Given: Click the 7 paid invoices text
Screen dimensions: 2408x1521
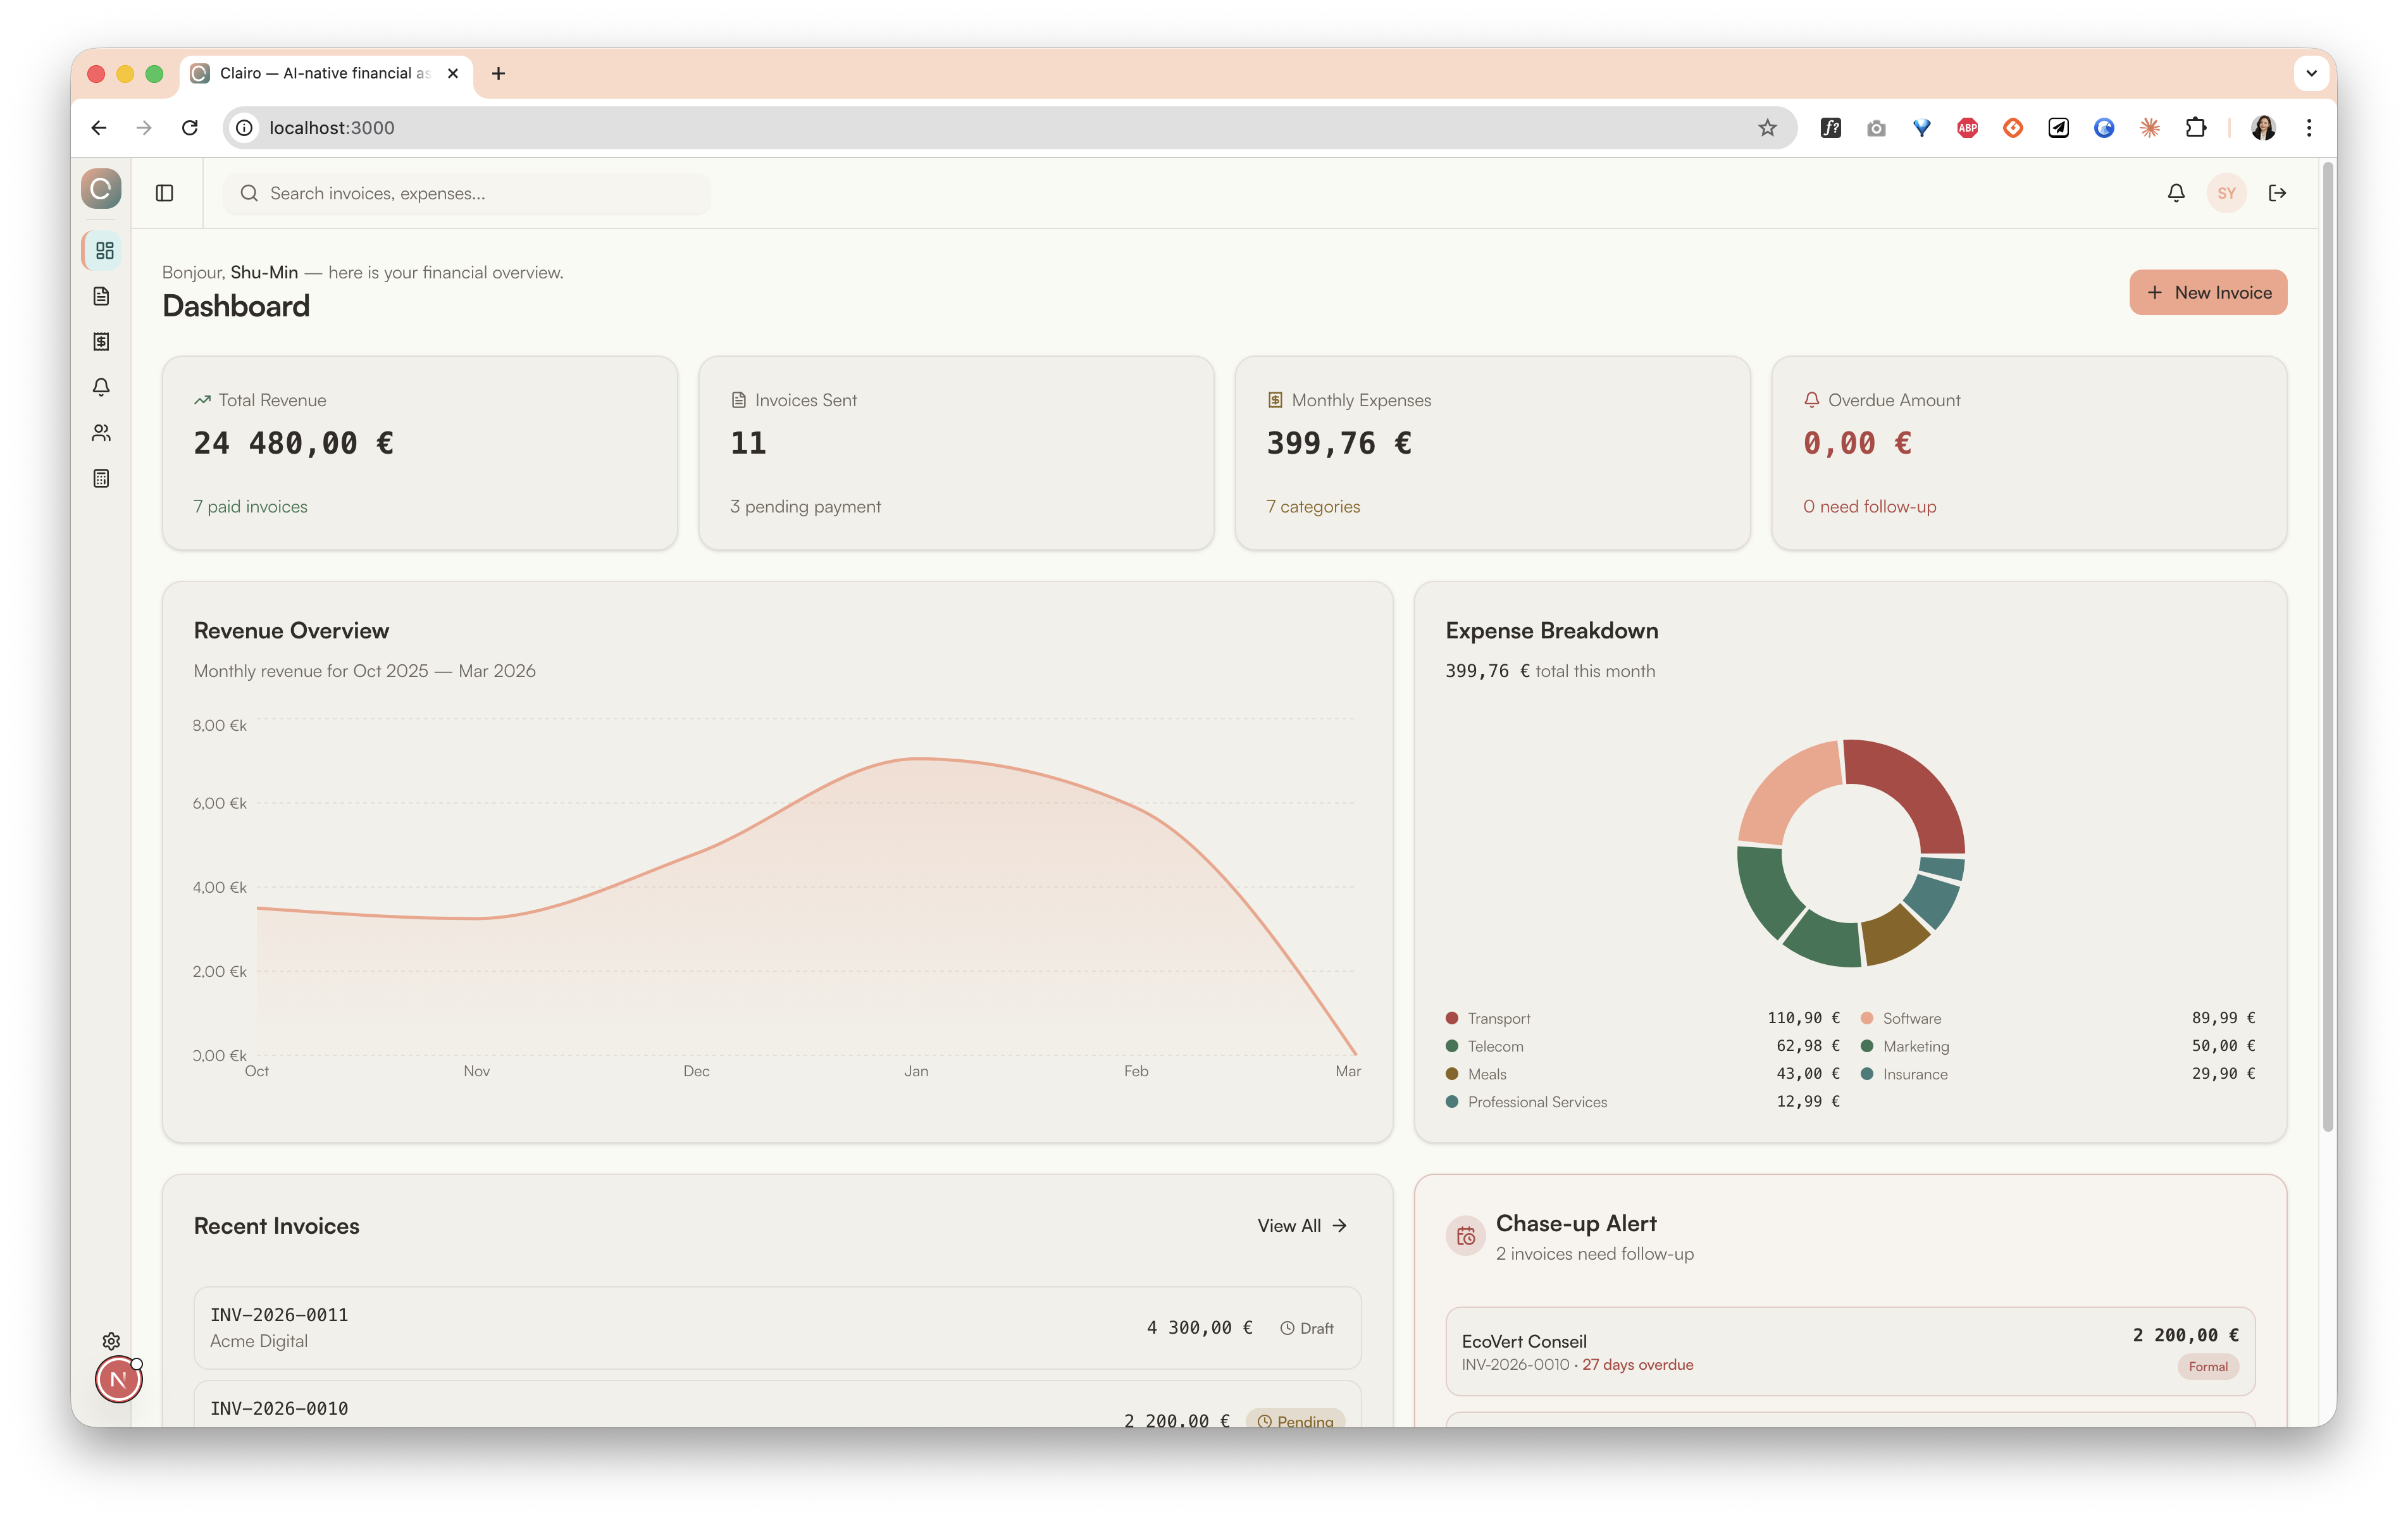Looking at the screenshot, I should 250,506.
